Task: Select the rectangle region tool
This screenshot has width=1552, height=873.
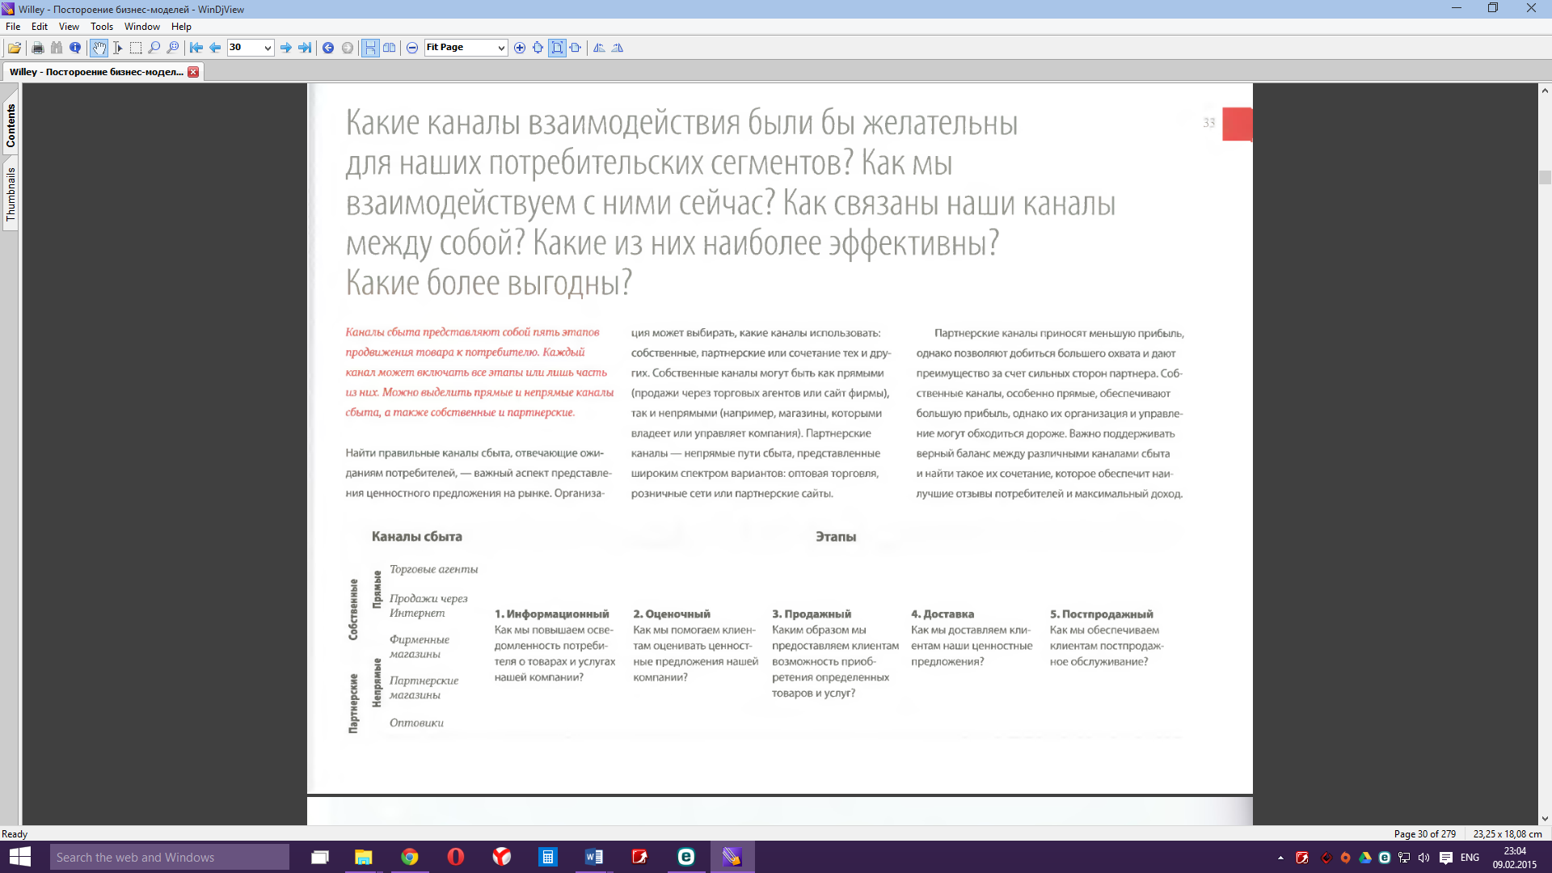Action: [x=136, y=48]
